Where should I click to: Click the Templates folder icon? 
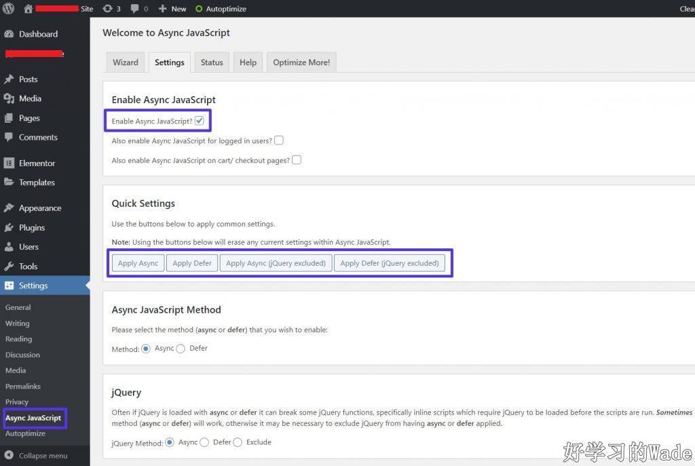pyautogui.click(x=9, y=182)
